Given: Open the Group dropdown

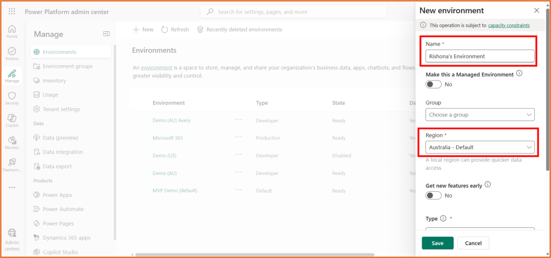Looking at the screenshot, I should [480, 115].
